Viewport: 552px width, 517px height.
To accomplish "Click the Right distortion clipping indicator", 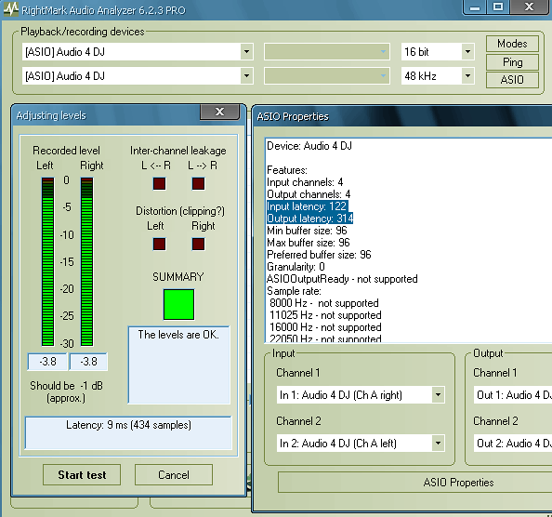I will click(199, 244).
